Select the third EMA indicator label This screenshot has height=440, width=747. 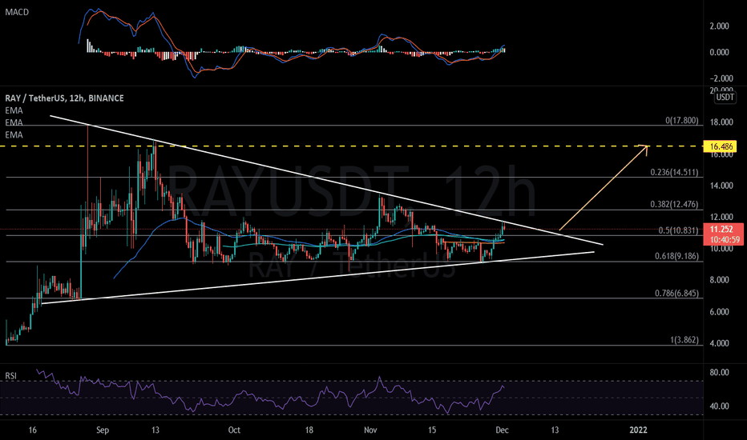pyautogui.click(x=14, y=135)
